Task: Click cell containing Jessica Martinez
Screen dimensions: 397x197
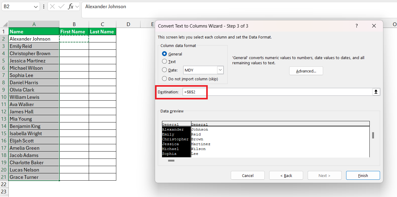Action: coord(34,61)
